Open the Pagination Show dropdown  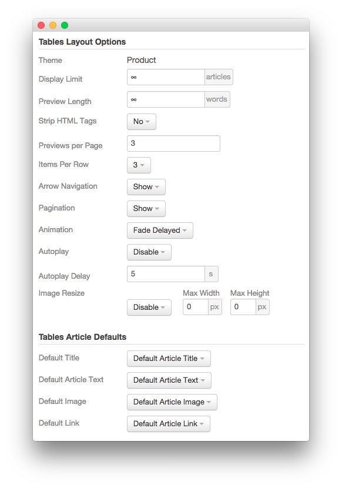point(146,209)
